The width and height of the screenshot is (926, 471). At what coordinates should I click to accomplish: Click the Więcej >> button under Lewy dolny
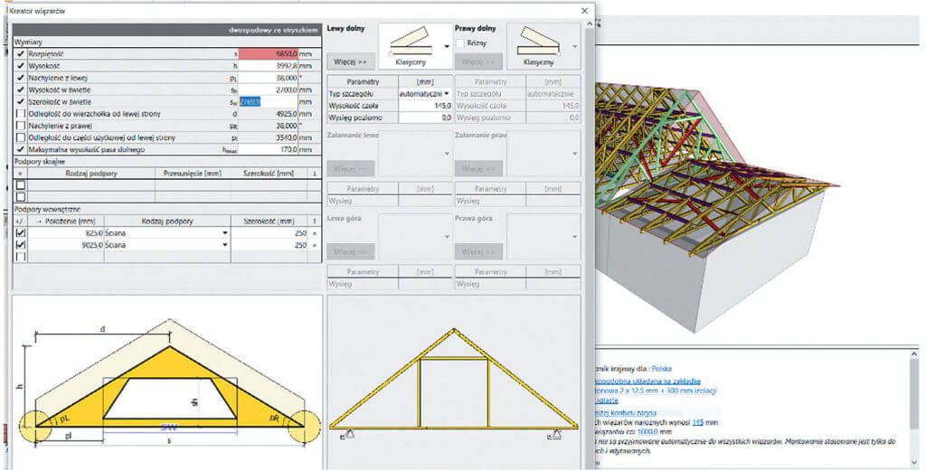point(350,61)
